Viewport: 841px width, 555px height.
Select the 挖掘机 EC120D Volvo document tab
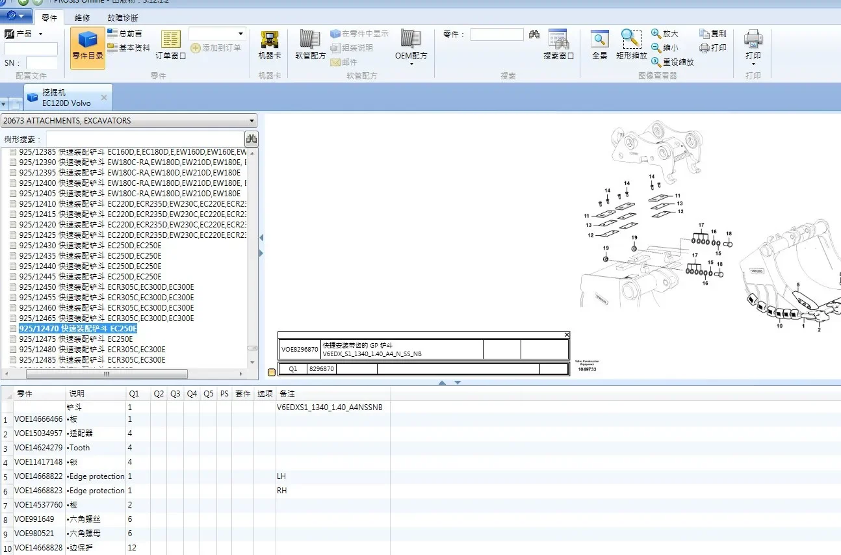pyautogui.click(x=68, y=97)
